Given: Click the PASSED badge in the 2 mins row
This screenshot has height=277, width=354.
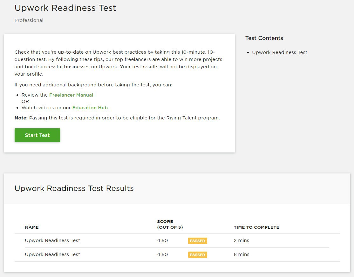Looking at the screenshot, I should click(x=198, y=241).
